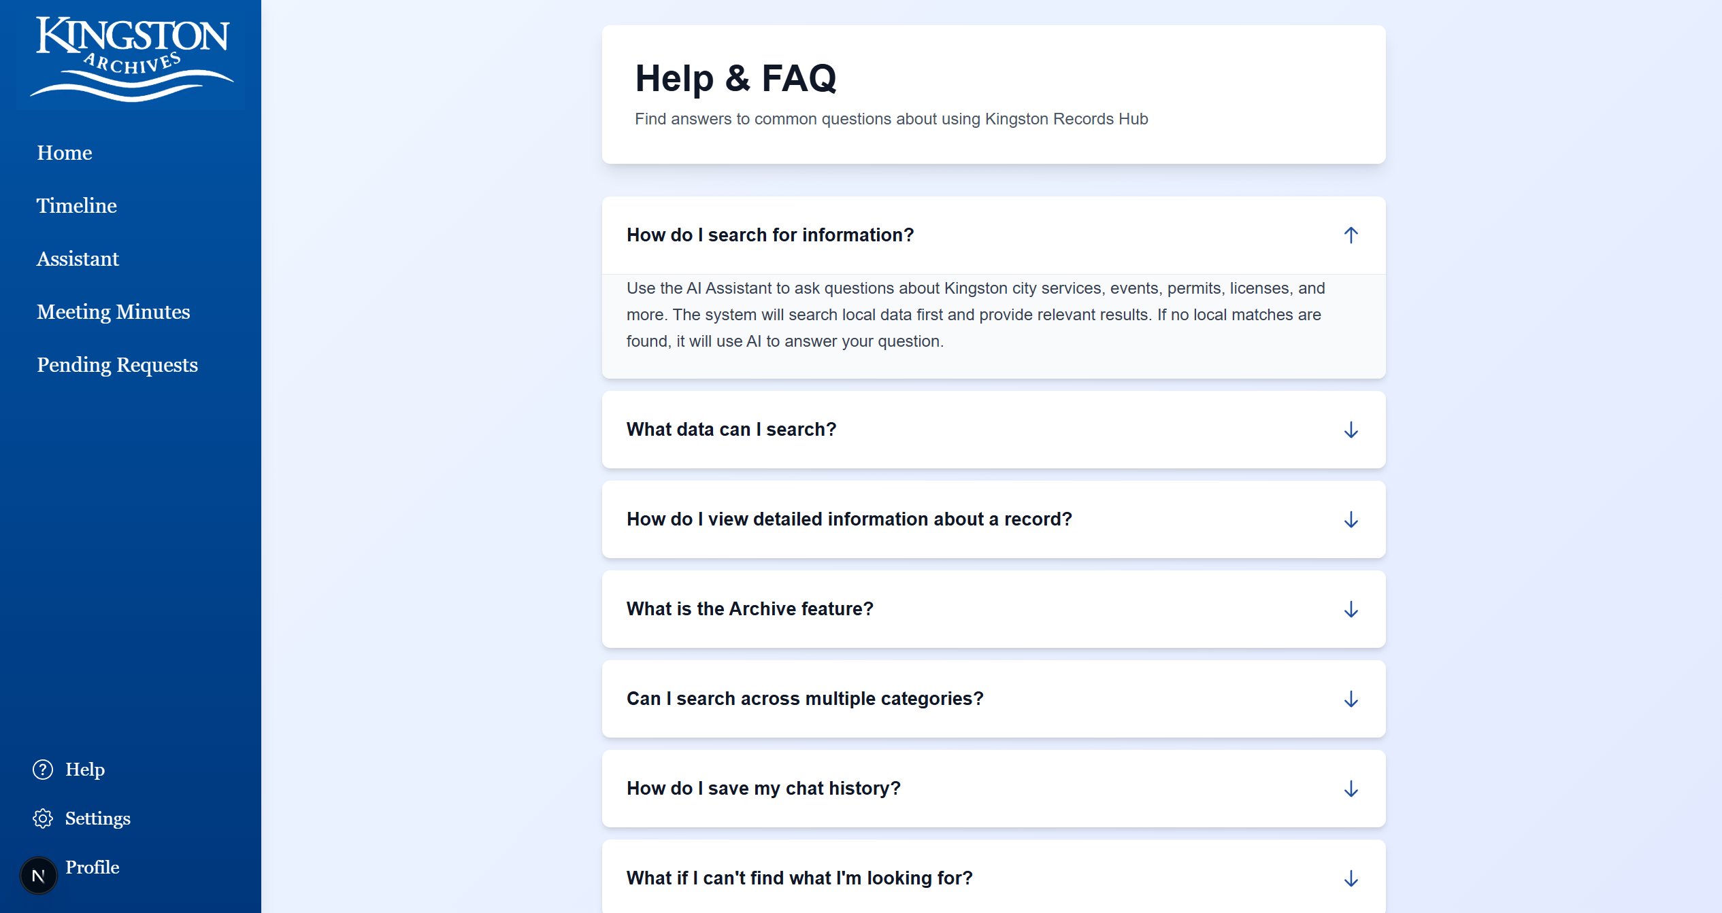The height and width of the screenshot is (913, 1722).
Task: Click the down arrow for 'How do I save my chat history?'
Action: pos(1351,789)
